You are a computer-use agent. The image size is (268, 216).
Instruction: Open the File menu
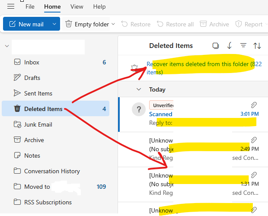click(30, 6)
